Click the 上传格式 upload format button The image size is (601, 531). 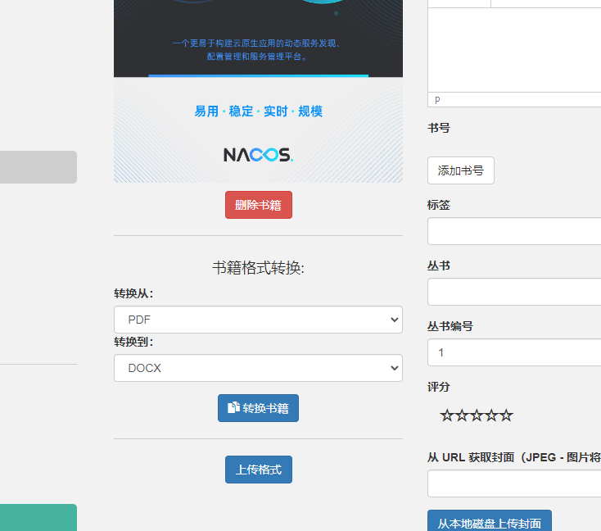coord(259,470)
